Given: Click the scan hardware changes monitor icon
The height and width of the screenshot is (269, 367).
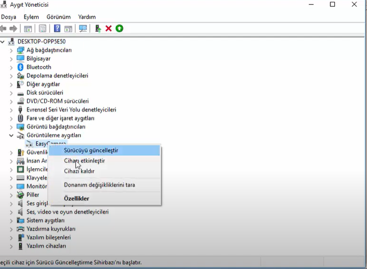Looking at the screenshot, I should (83, 28).
